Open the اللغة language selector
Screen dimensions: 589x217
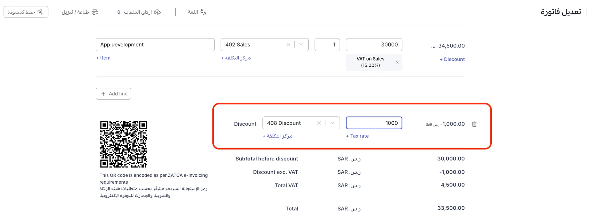point(194,12)
